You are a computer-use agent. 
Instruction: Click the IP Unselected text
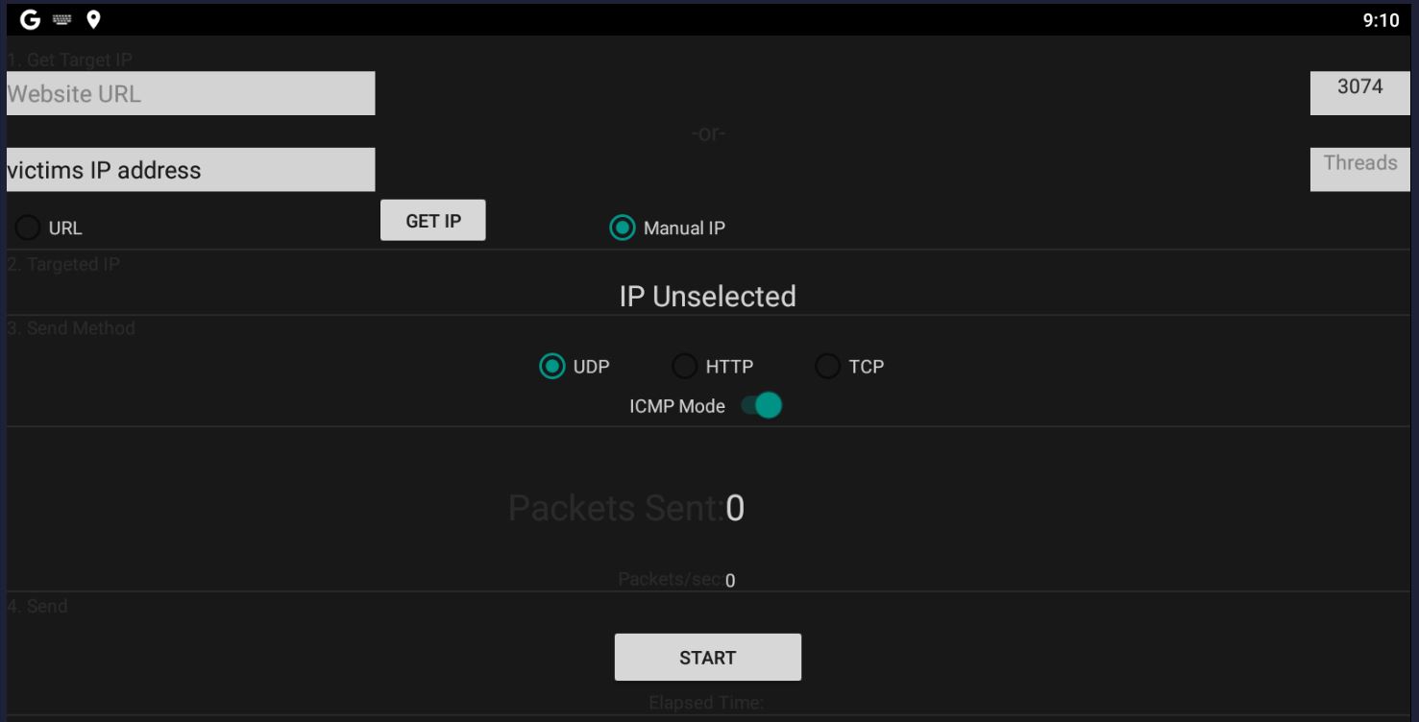click(x=708, y=296)
